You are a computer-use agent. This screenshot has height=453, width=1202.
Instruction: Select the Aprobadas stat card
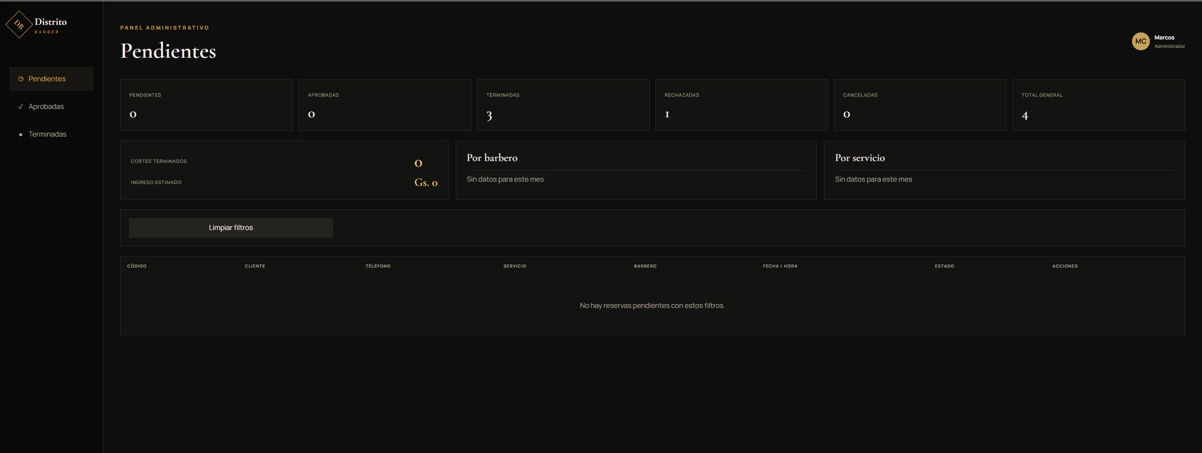385,105
